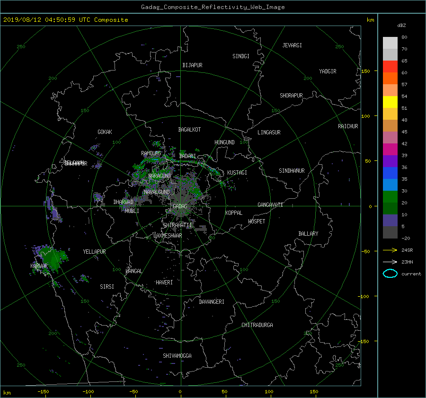Click the HAVERI city label
The height and width of the screenshot is (398, 426).
click(164, 283)
